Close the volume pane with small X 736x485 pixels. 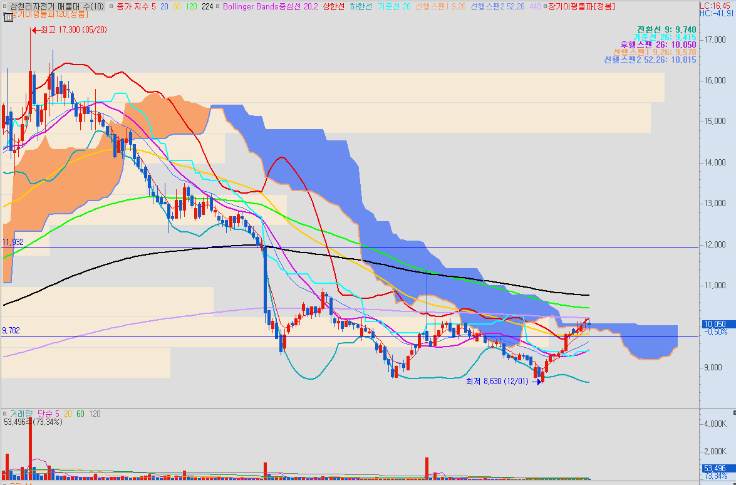[x=733, y=413]
